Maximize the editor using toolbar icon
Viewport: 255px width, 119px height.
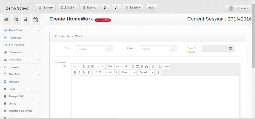(x=153, y=67)
